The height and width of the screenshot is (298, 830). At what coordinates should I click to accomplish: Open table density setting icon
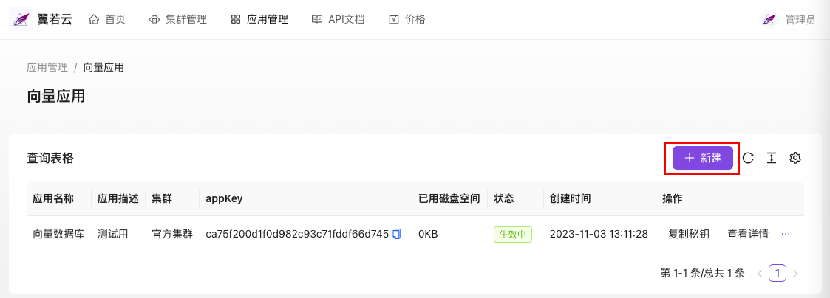click(772, 157)
